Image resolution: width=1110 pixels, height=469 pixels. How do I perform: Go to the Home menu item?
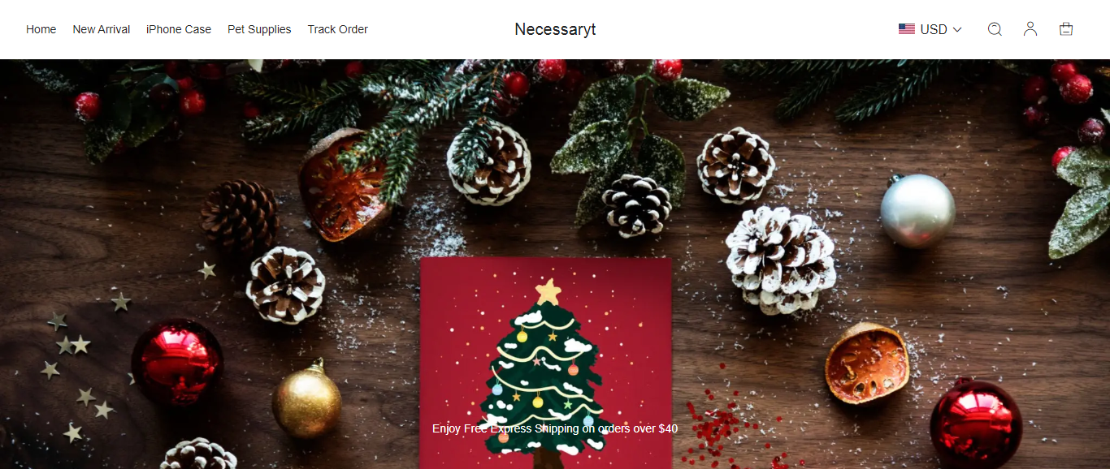coord(41,29)
